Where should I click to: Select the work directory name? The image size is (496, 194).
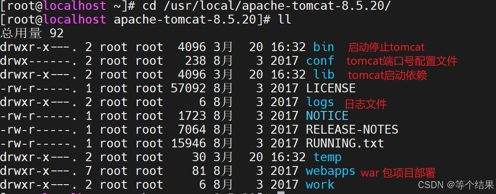[320, 185]
